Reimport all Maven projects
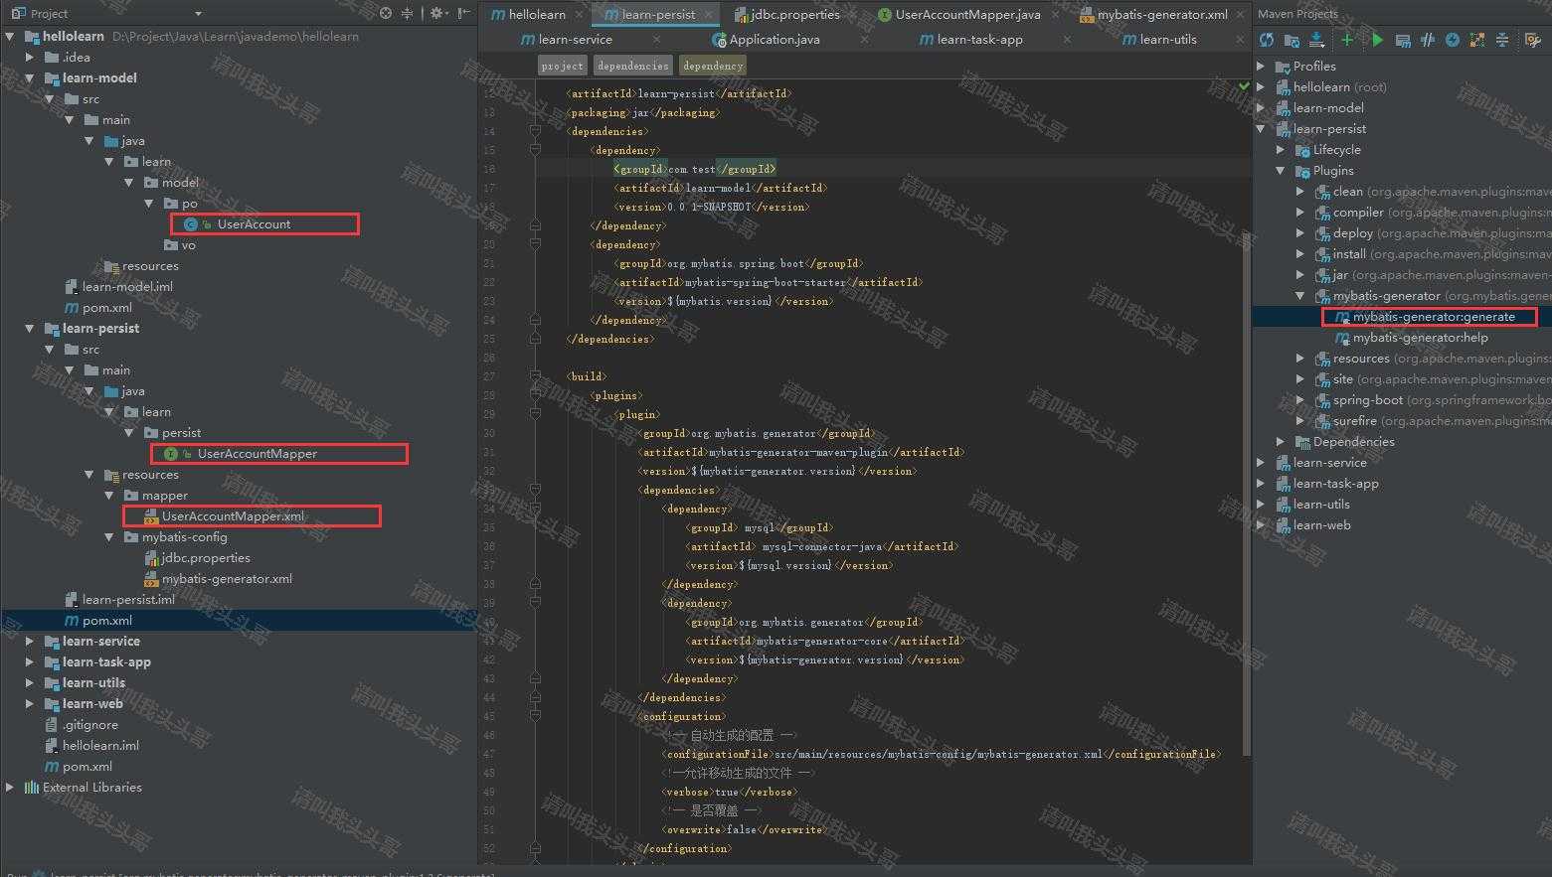Viewport: 1552px width, 877px height. [x=1267, y=40]
